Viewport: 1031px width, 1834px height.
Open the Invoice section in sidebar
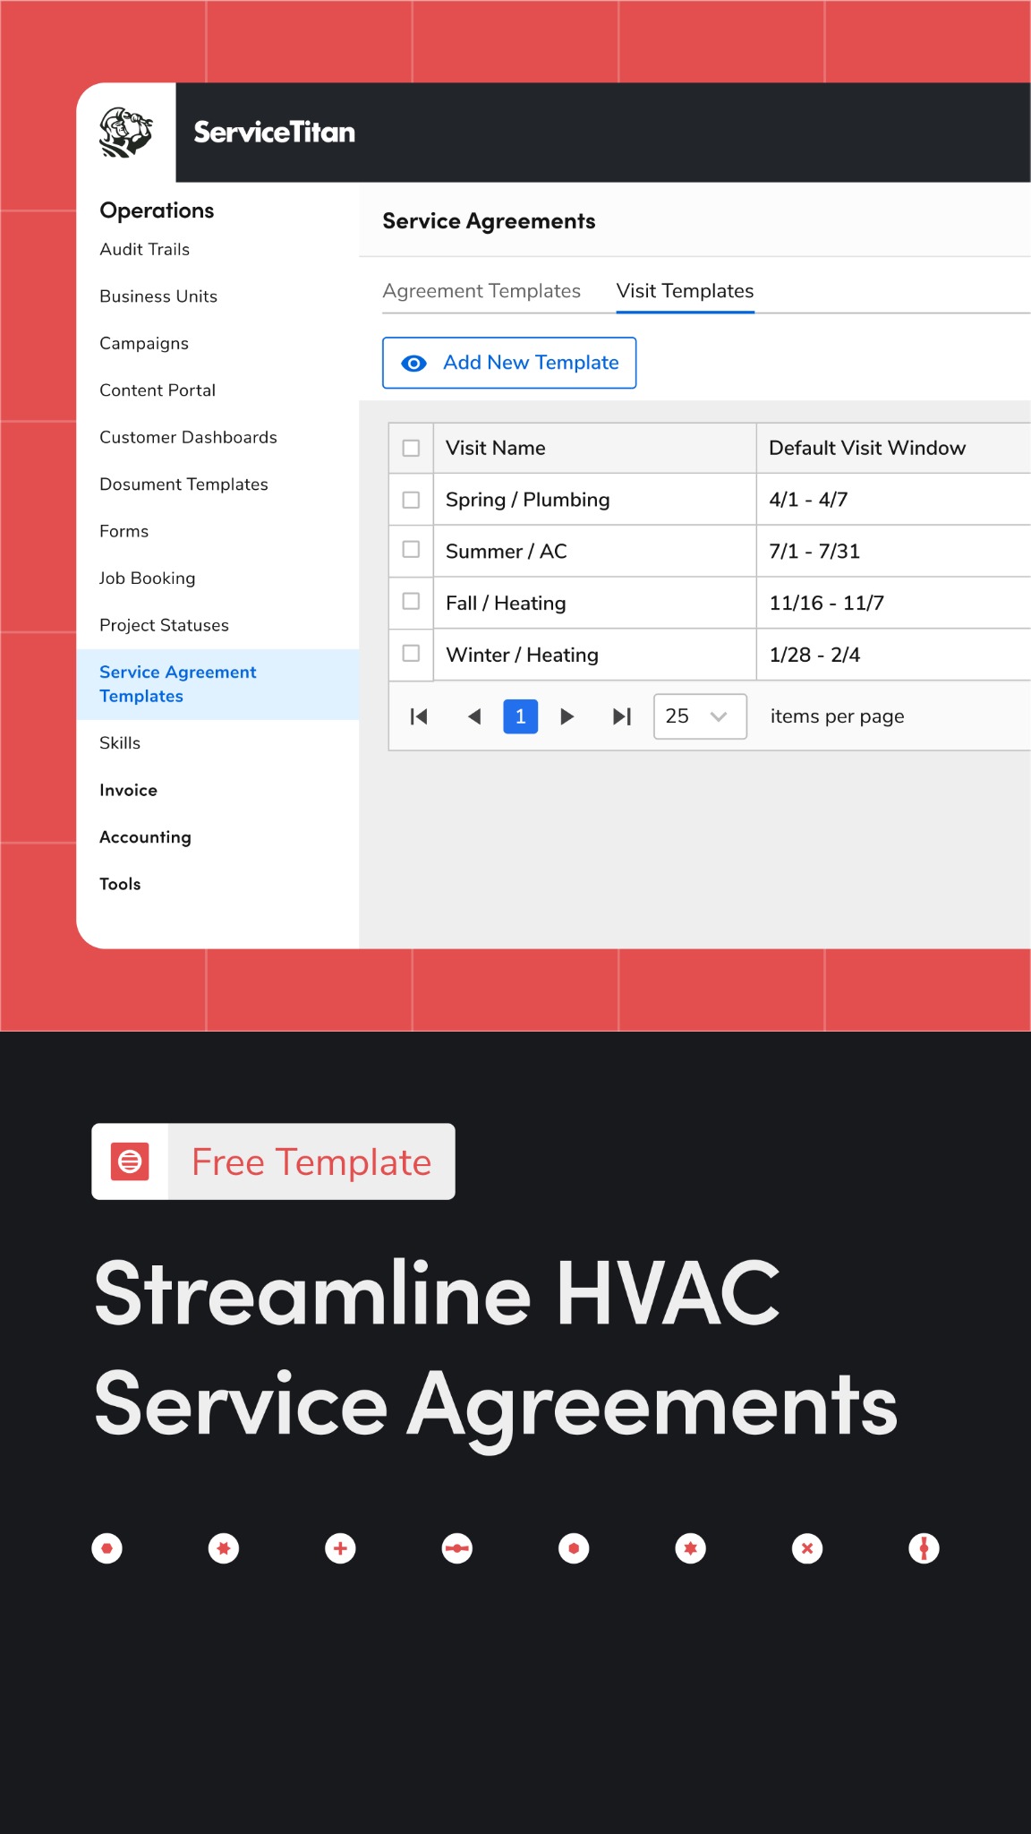click(128, 790)
